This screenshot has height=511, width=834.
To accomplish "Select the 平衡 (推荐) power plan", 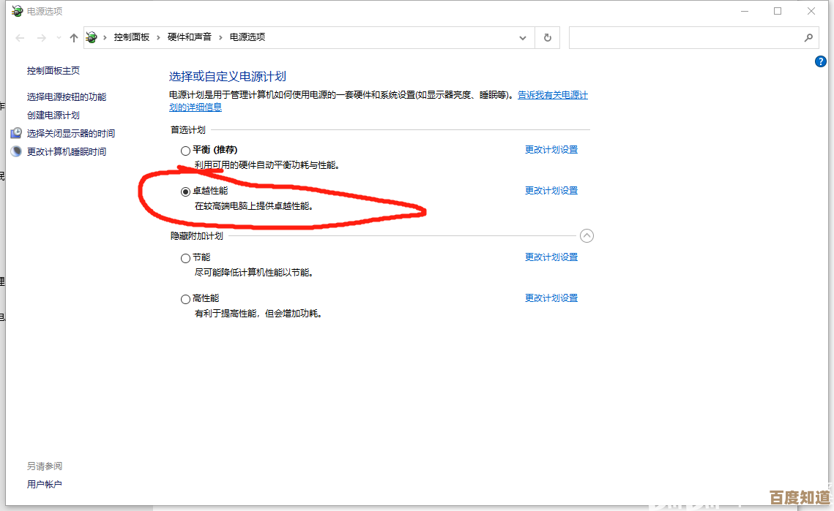I will (x=185, y=151).
